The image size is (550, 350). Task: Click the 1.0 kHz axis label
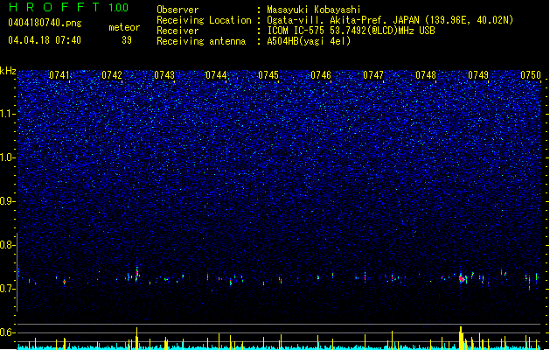pyautogui.click(x=8, y=157)
